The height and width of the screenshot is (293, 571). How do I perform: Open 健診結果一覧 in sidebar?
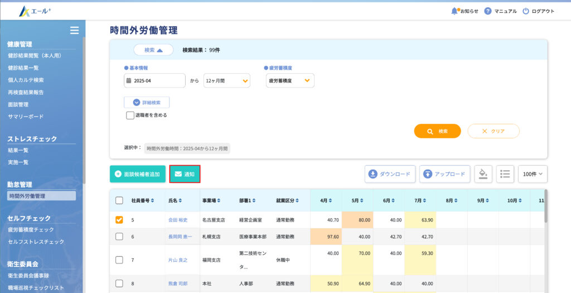[x=23, y=68]
